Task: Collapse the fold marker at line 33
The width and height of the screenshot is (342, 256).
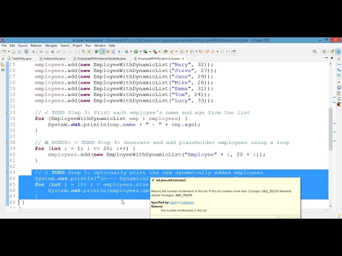Action: pos(7,113)
